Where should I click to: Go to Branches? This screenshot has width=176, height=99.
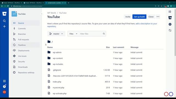(25, 34)
